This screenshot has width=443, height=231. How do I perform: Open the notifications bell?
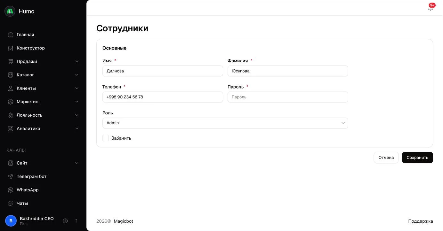tap(431, 8)
